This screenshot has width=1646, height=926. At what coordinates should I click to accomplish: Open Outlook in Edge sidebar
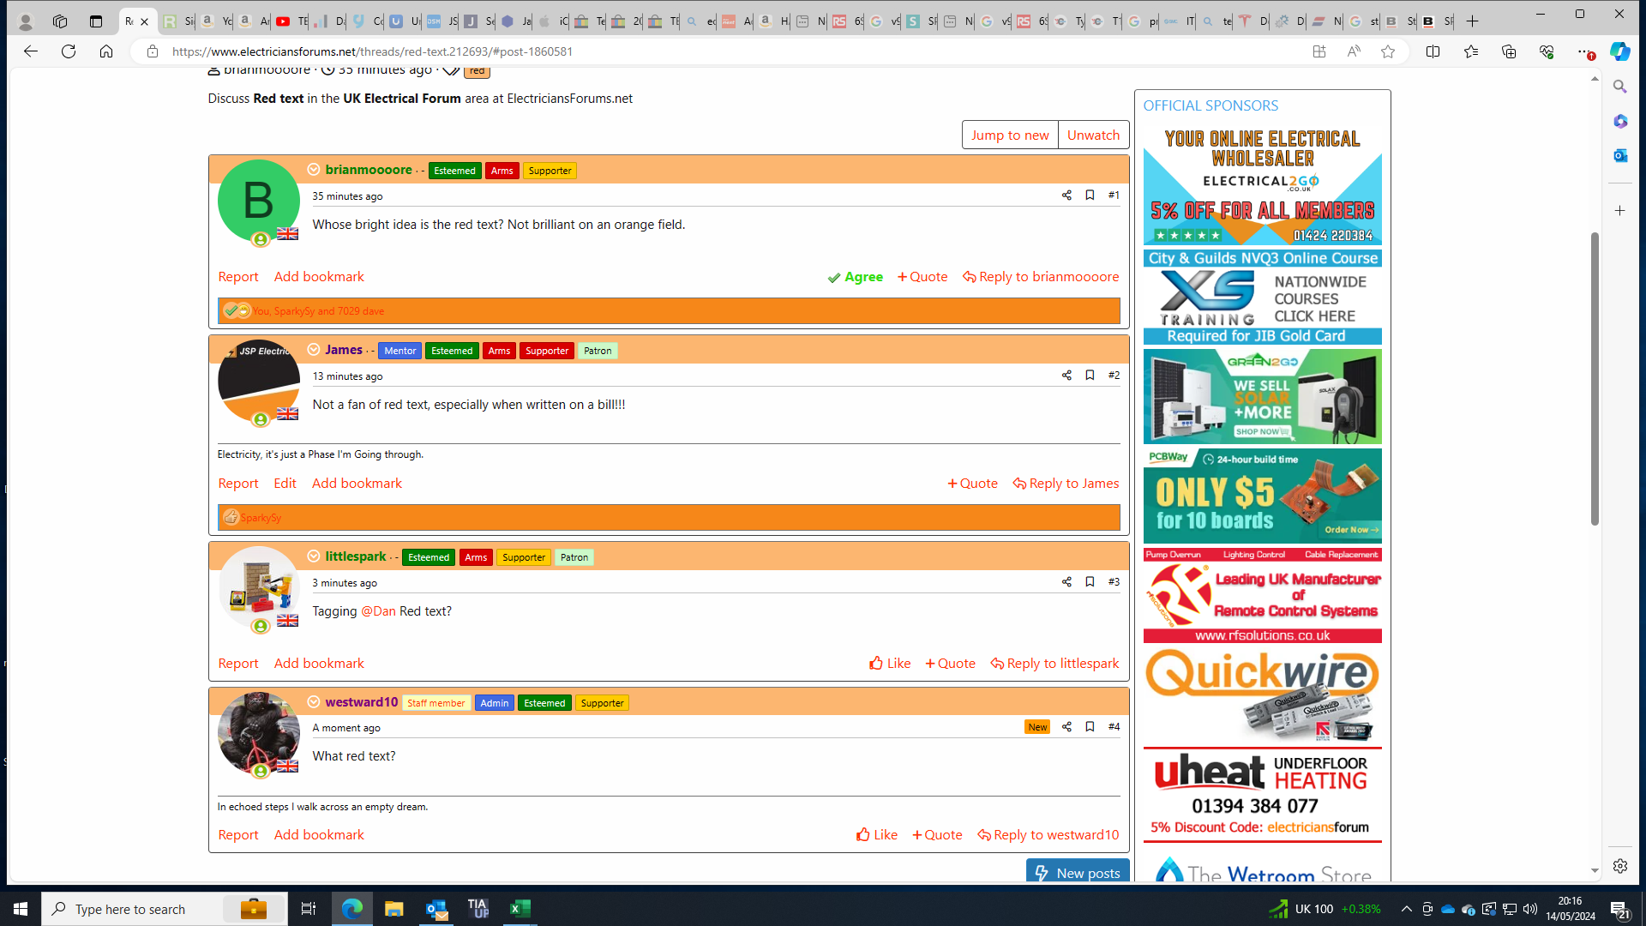click(1619, 155)
